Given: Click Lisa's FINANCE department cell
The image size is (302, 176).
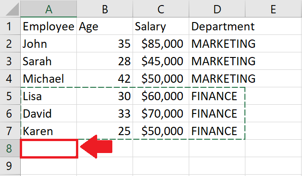Looking at the screenshot, I should tap(217, 96).
